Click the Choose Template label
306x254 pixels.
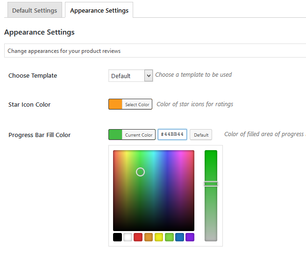tap(33, 76)
